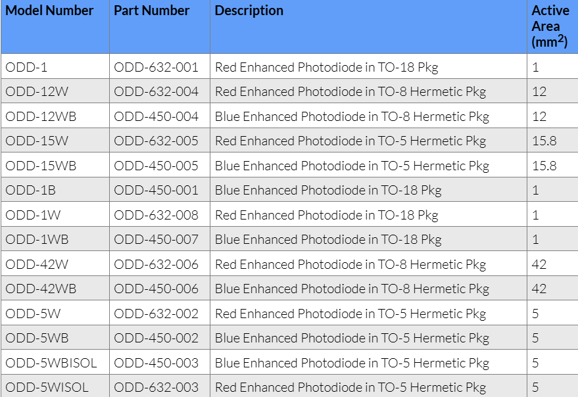Viewport: 578px width, 397px height.
Task: Select the 15.8 active area for ODD-15W
Action: 544,141
